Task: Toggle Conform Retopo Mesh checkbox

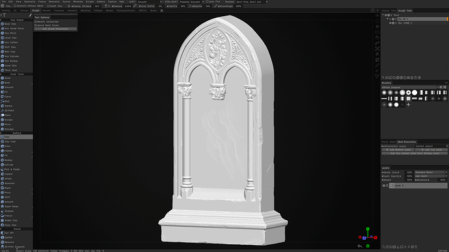Action: point(15,6)
